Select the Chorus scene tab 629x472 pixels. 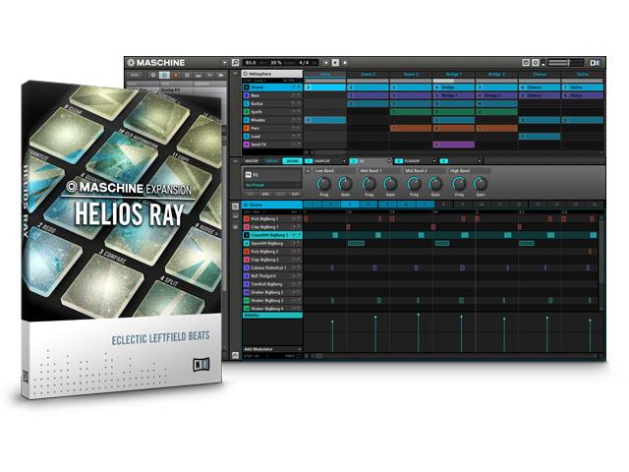click(x=540, y=75)
